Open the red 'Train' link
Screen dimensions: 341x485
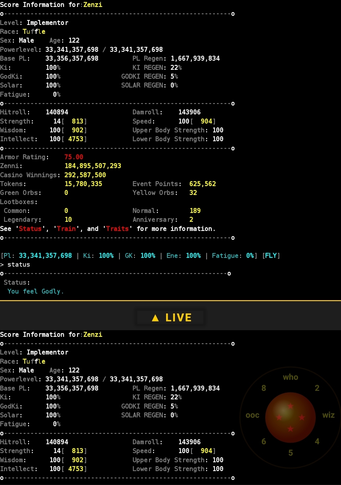[66, 228]
